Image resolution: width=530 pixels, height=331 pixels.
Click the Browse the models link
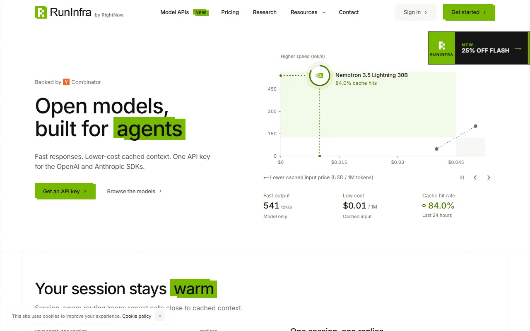pyautogui.click(x=135, y=191)
